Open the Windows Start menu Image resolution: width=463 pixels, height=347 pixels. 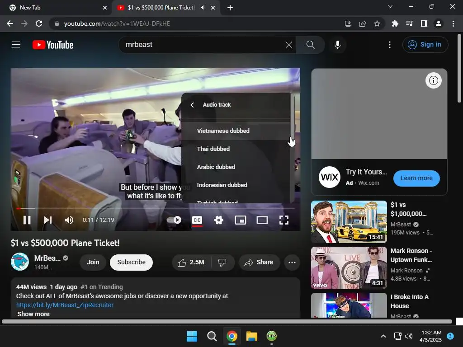[x=192, y=336]
